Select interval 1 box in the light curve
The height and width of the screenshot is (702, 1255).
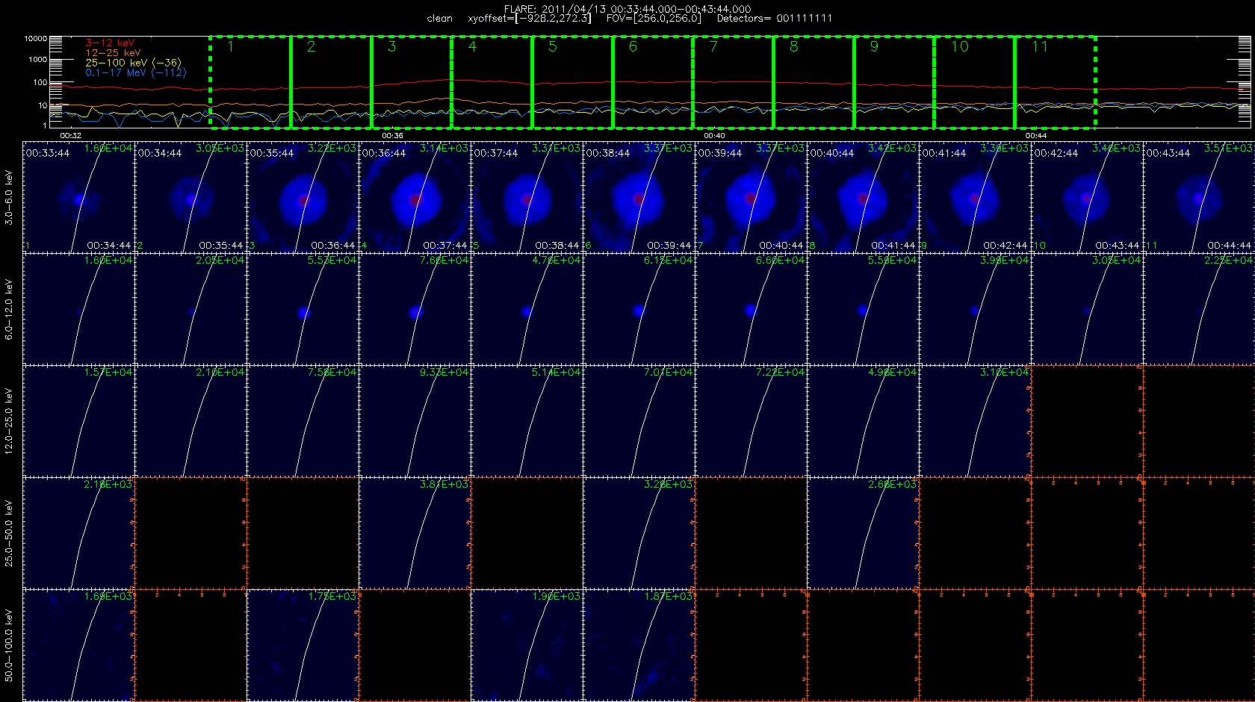pos(250,82)
